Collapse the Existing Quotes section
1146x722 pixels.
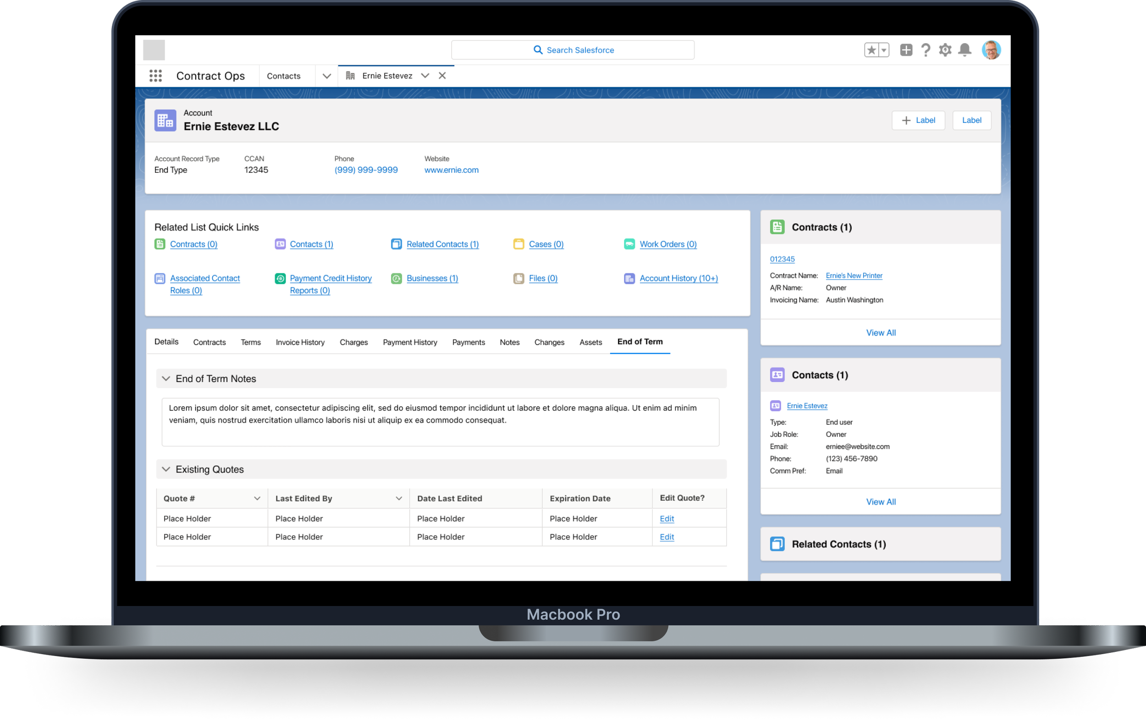pyautogui.click(x=165, y=469)
